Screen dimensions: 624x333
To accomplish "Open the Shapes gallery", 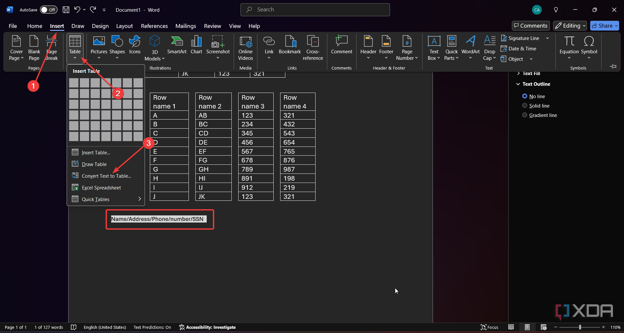I will click(x=117, y=48).
